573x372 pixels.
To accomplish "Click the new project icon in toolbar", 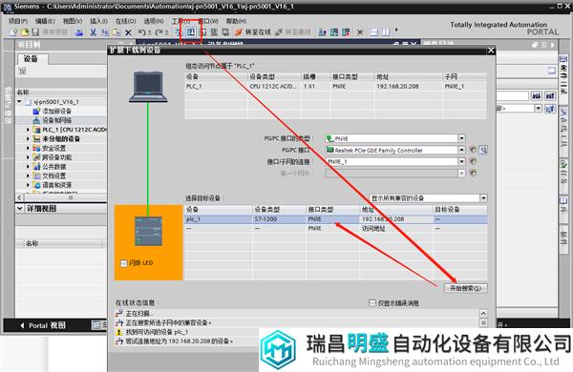I will coord(13,32).
